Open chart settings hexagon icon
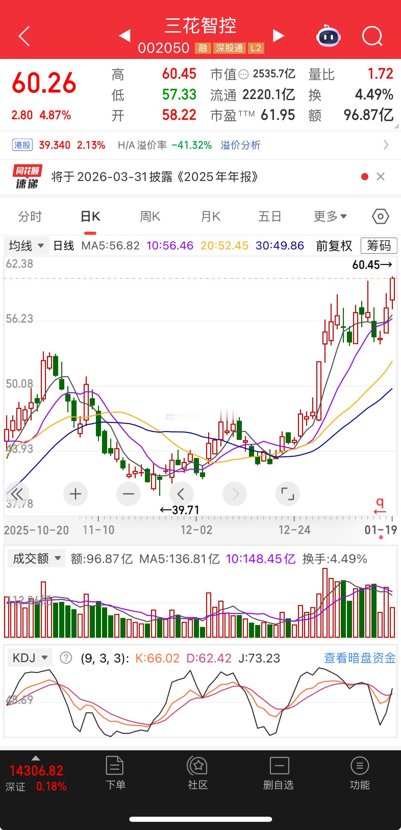This screenshot has height=830, width=401. tap(381, 216)
